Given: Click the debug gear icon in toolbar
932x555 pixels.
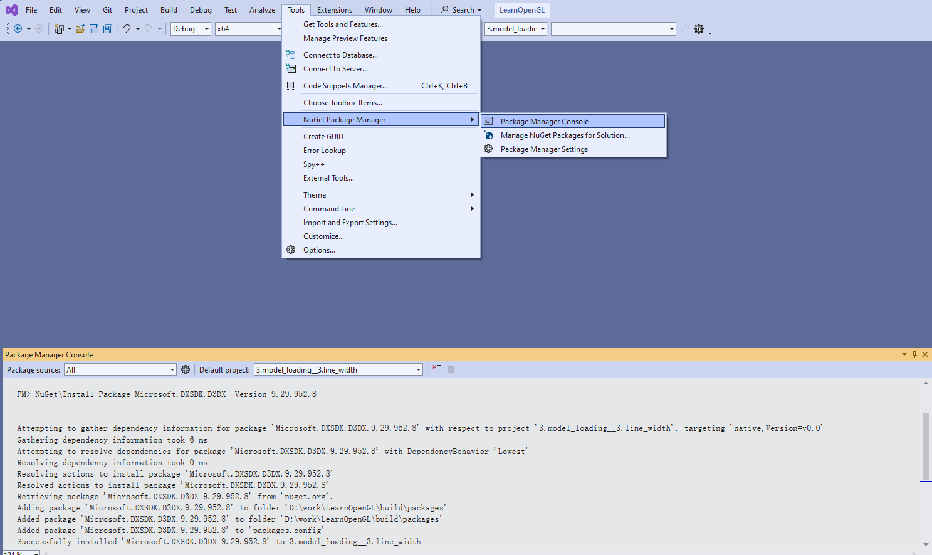Looking at the screenshot, I should pos(699,29).
